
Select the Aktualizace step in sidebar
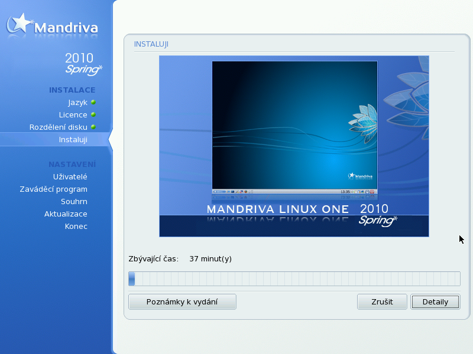tap(66, 214)
